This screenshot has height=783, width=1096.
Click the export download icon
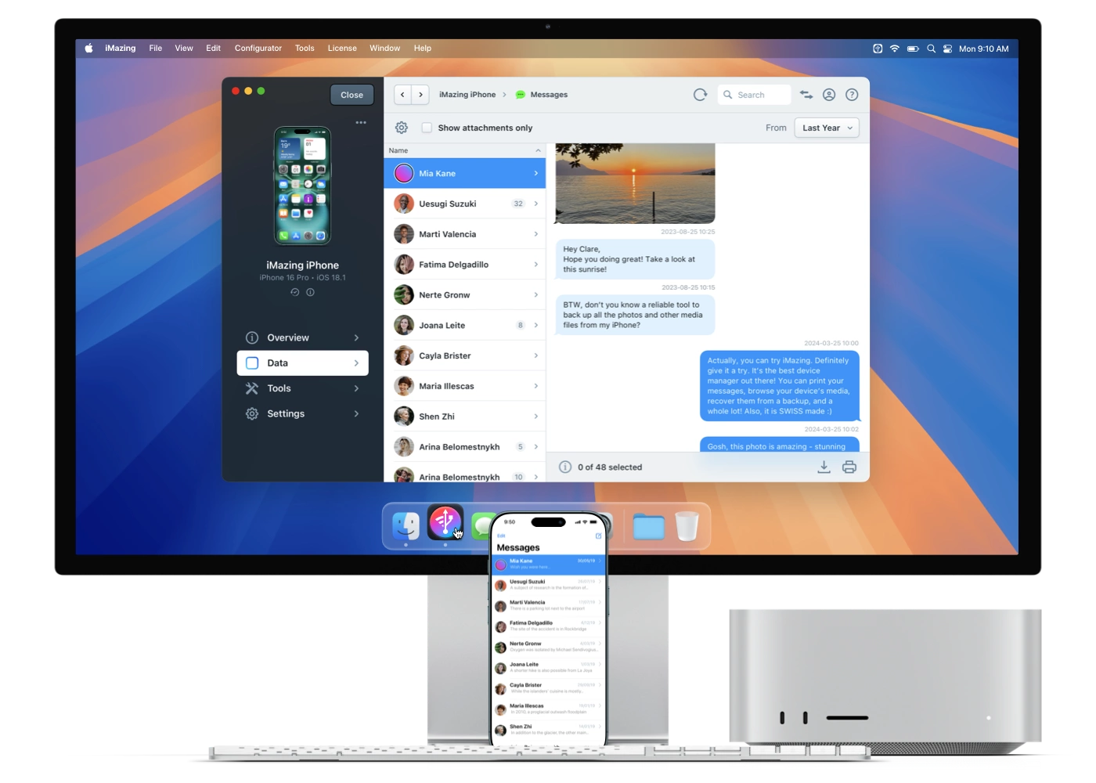click(x=824, y=467)
